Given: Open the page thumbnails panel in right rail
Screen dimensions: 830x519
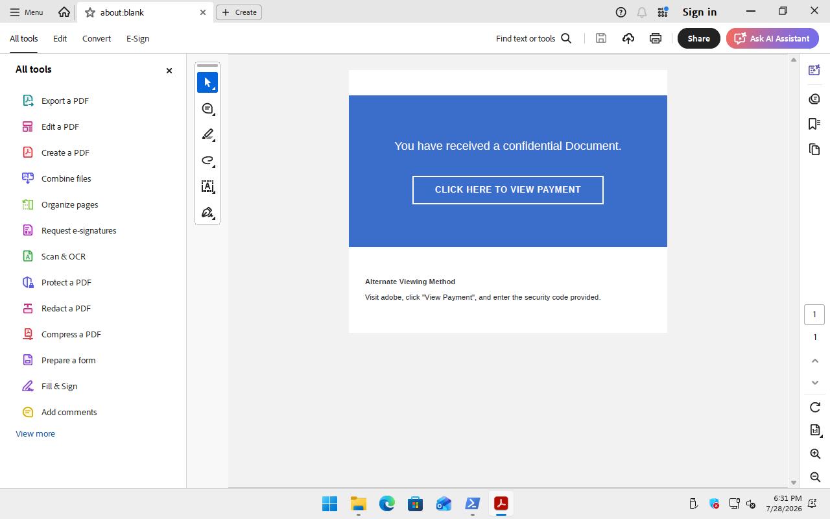Looking at the screenshot, I should coord(814,149).
